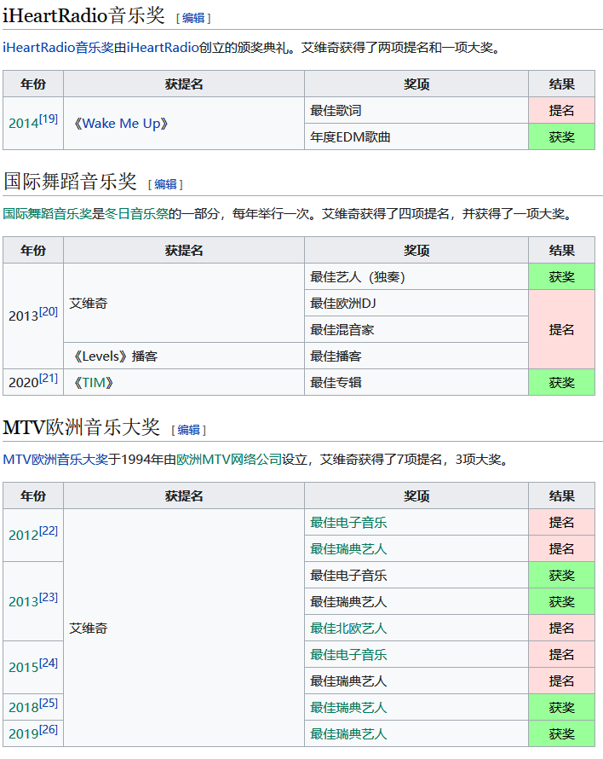Select the 获奖 result for 最佳专辑
The height and width of the screenshot is (759, 603).
(x=561, y=382)
